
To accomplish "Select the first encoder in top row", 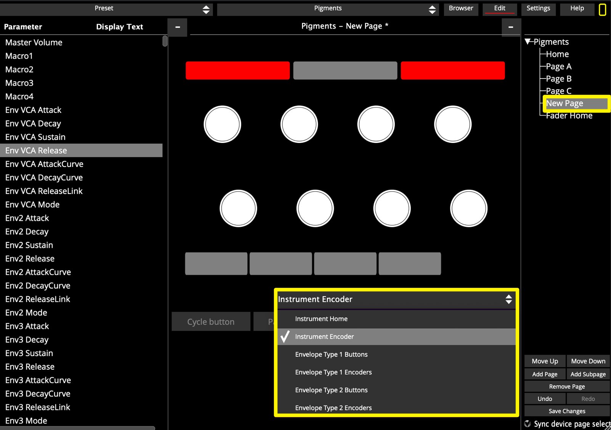I will tap(222, 124).
